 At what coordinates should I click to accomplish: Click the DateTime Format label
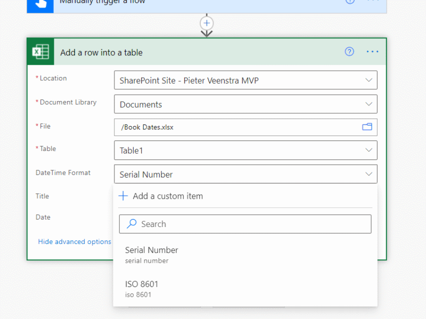[63, 172]
